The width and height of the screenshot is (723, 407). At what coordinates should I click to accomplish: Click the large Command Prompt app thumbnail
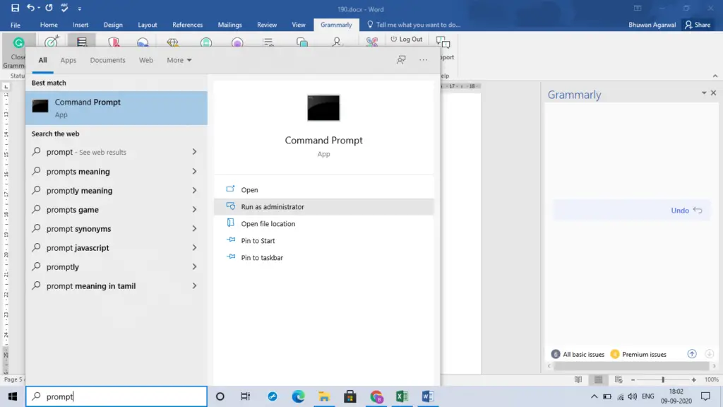[323, 108]
